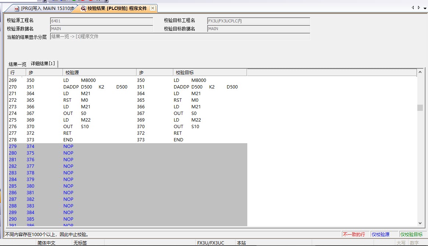This screenshot has width=428, height=246.
Task: Click the 校验源工程名 field showing 6401
Action: point(101,21)
